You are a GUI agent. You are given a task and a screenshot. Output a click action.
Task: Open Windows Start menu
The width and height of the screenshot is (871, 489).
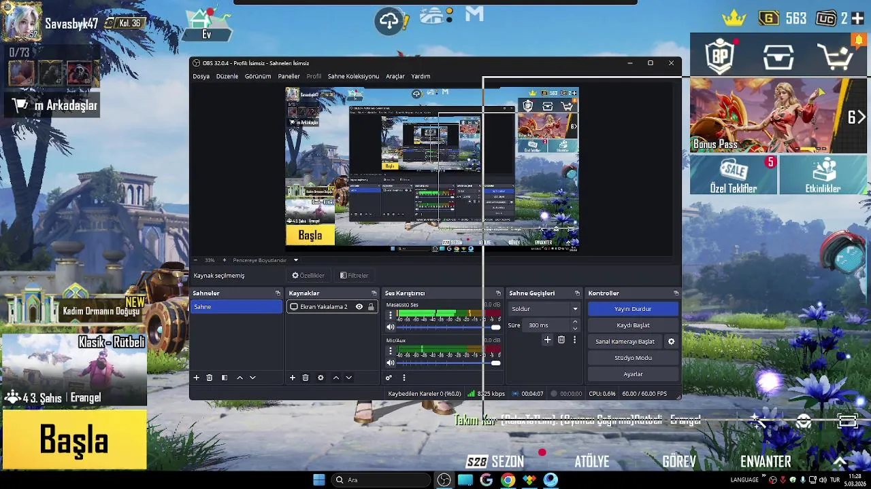coord(318,480)
